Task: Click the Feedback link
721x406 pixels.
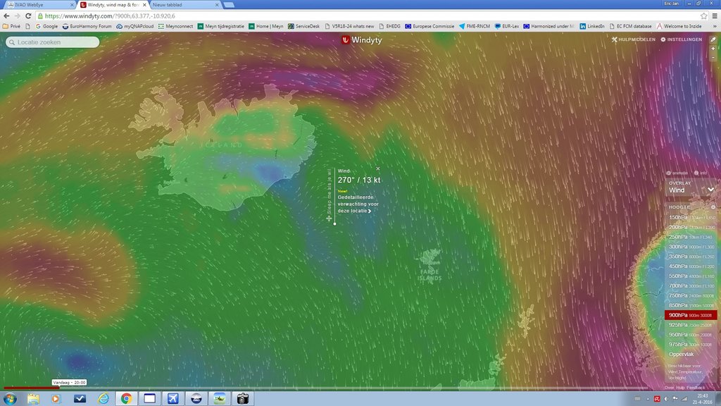Action: (696, 387)
